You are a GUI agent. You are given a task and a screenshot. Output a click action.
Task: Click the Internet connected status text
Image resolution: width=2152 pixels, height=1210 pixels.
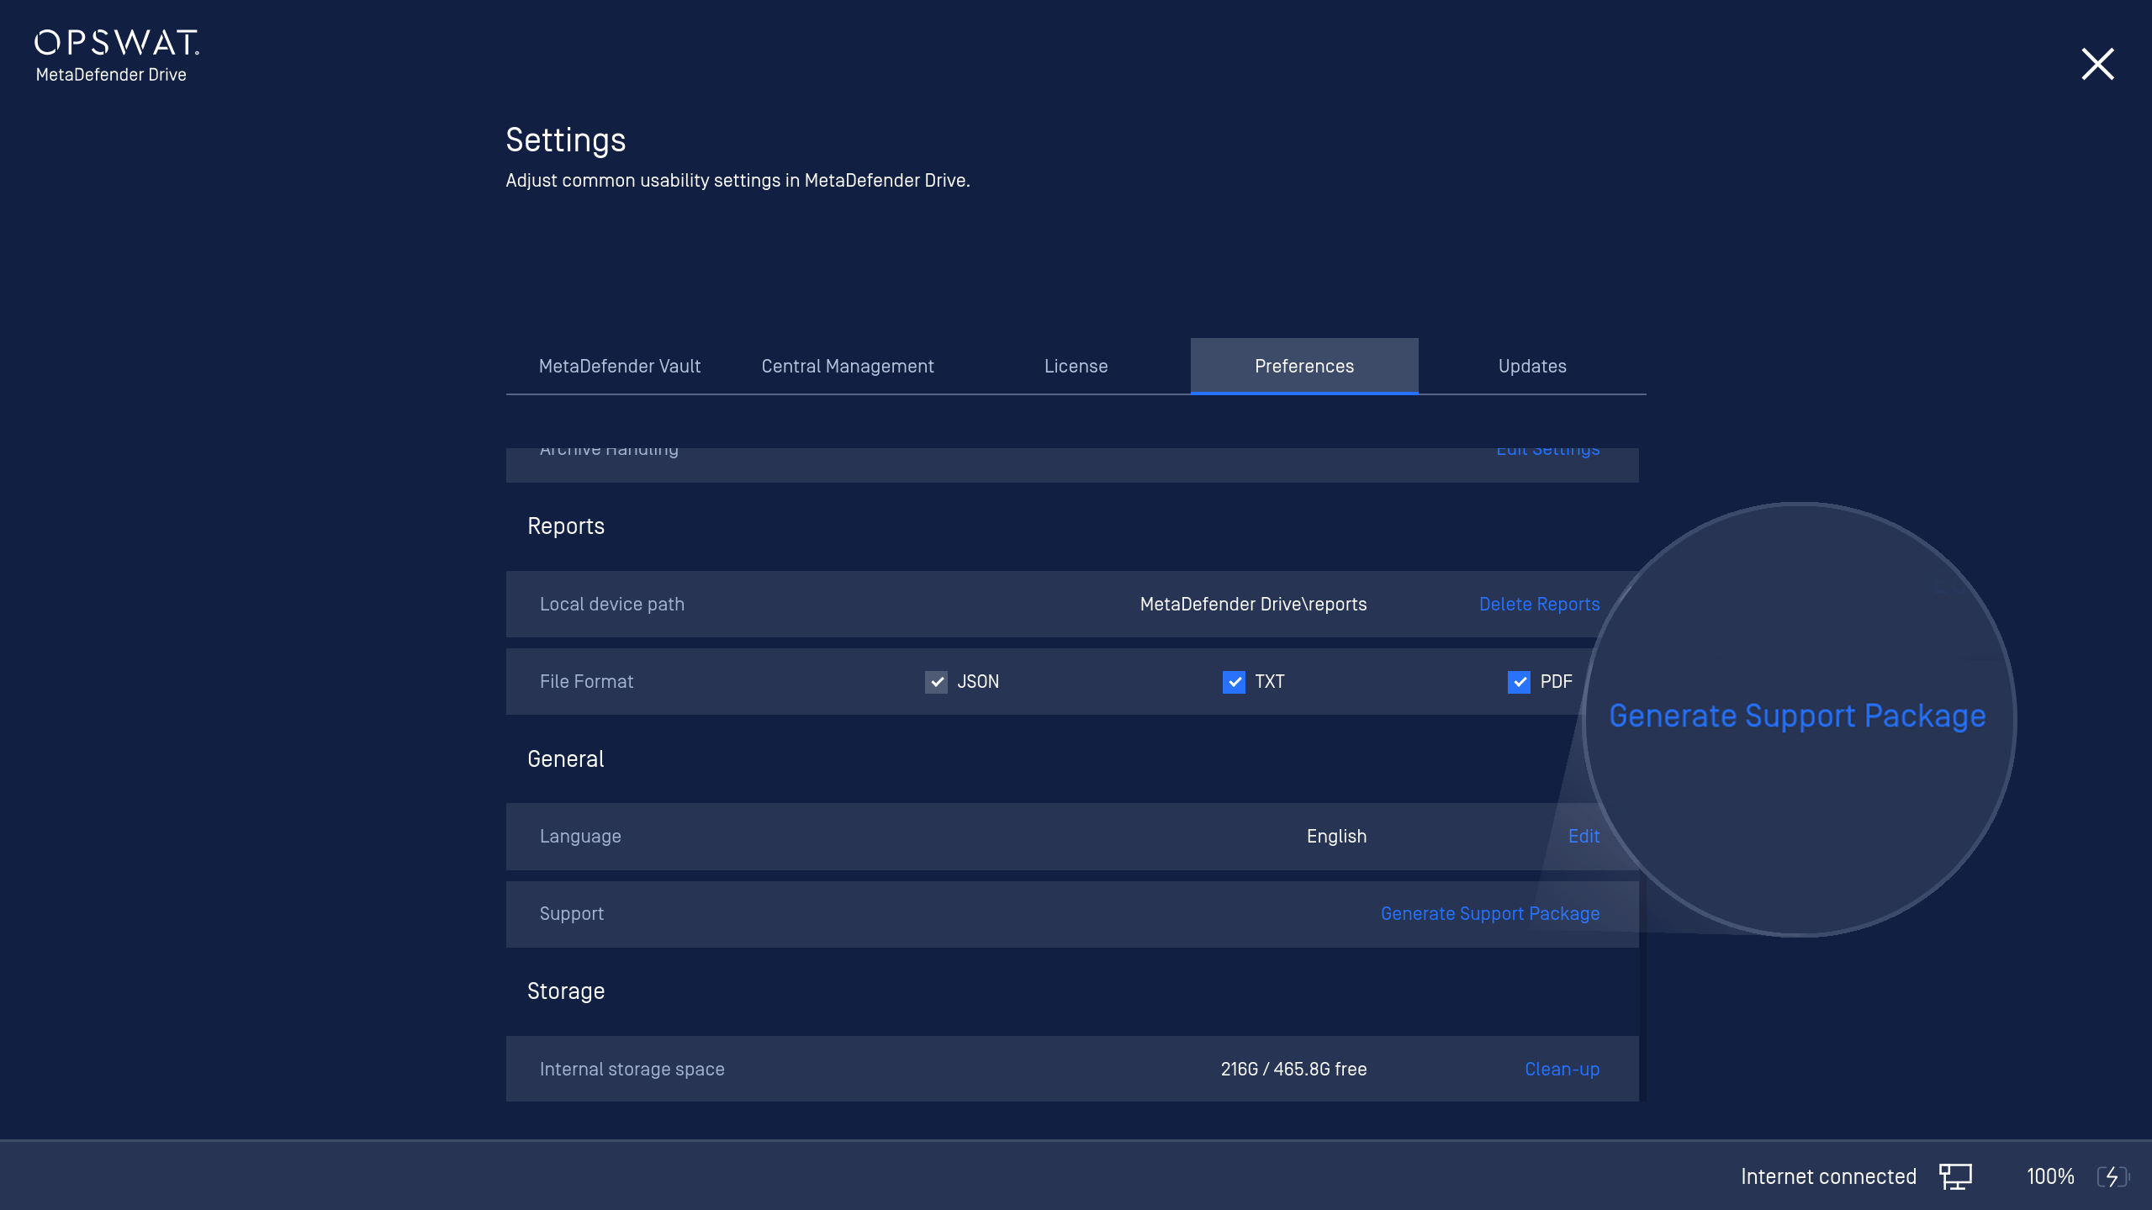[x=1828, y=1176]
